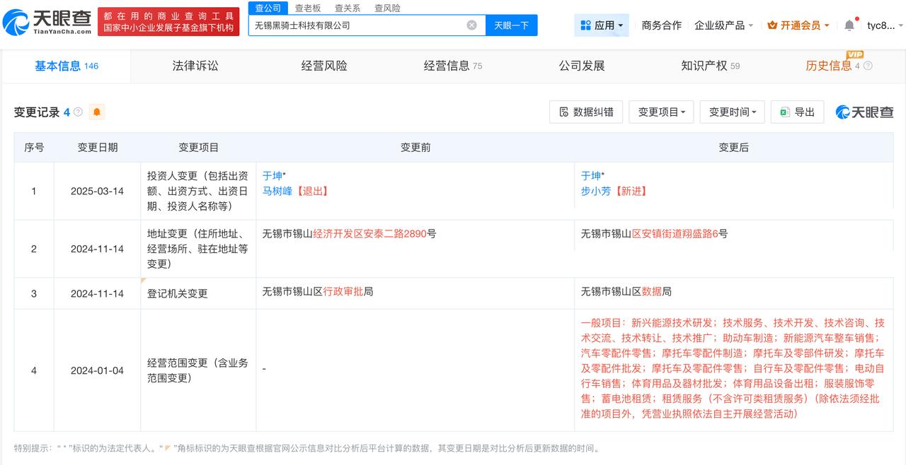This screenshot has height=465, width=906.
Task: Open 于坤 link in 变更前 column
Action: [x=273, y=176]
